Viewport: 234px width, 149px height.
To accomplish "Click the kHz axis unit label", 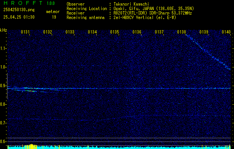I will pyautogui.click(x=3, y=30).
